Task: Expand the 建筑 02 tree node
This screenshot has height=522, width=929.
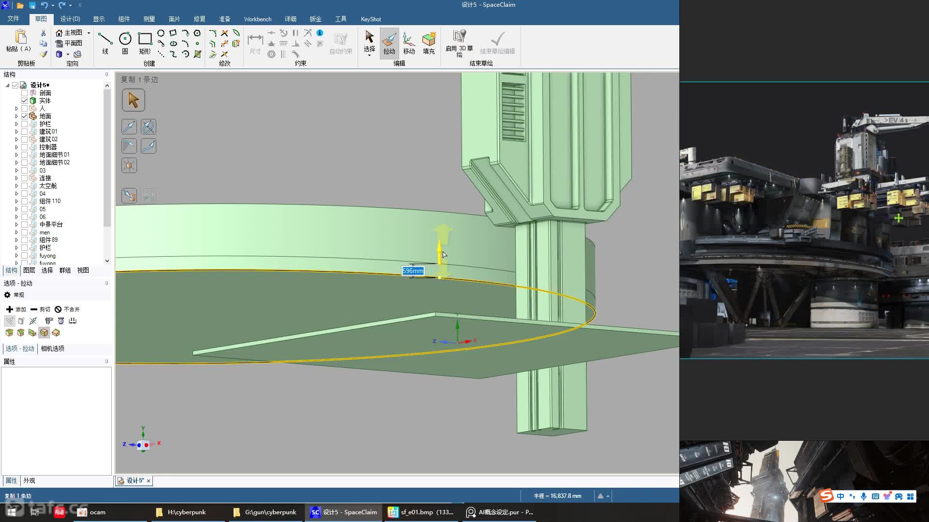Action: 16,139
